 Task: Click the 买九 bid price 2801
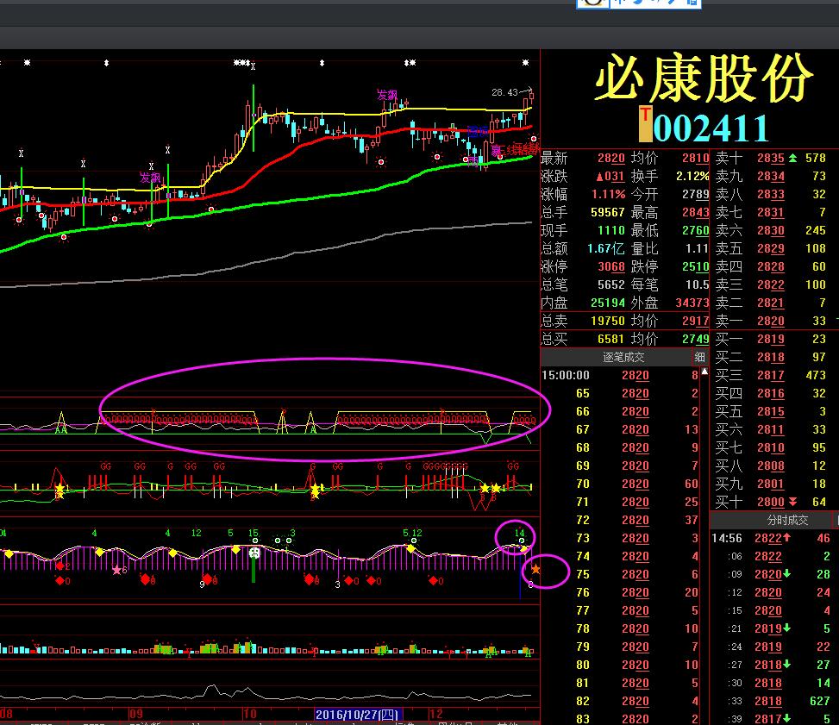pyautogui.click(x=771, y=484)
